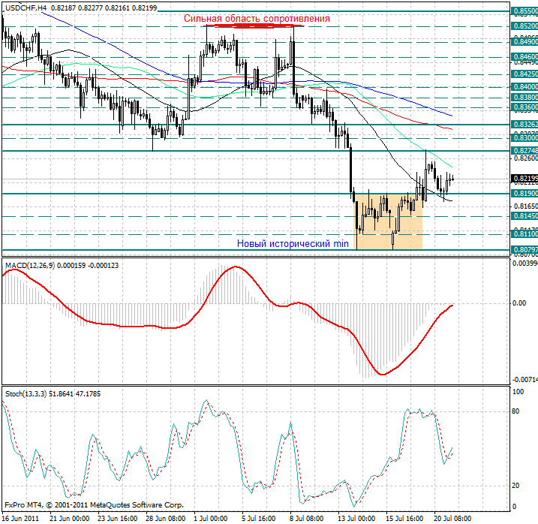
Task: Select the '1 Jul 00:00' time axis marker
Action: point(210,518)
